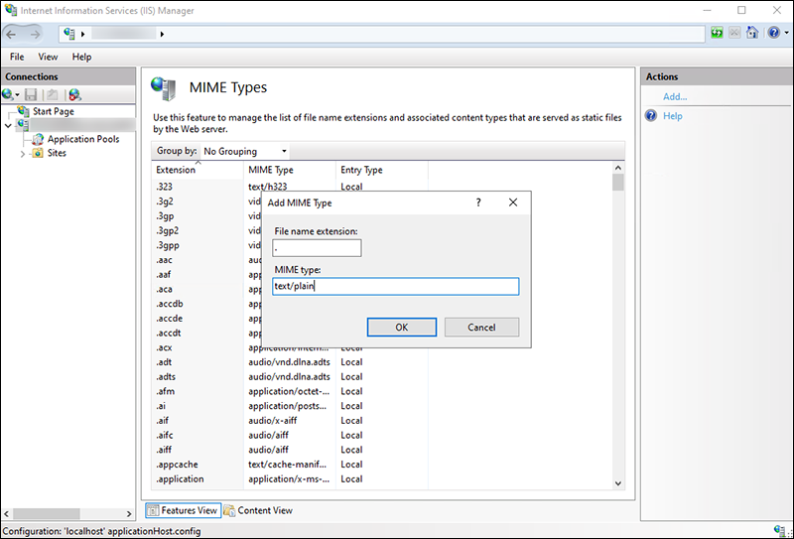This screenshot has width=794, height=539.
Task: Click the Save connections disk icon
Action: pos(31,94)
